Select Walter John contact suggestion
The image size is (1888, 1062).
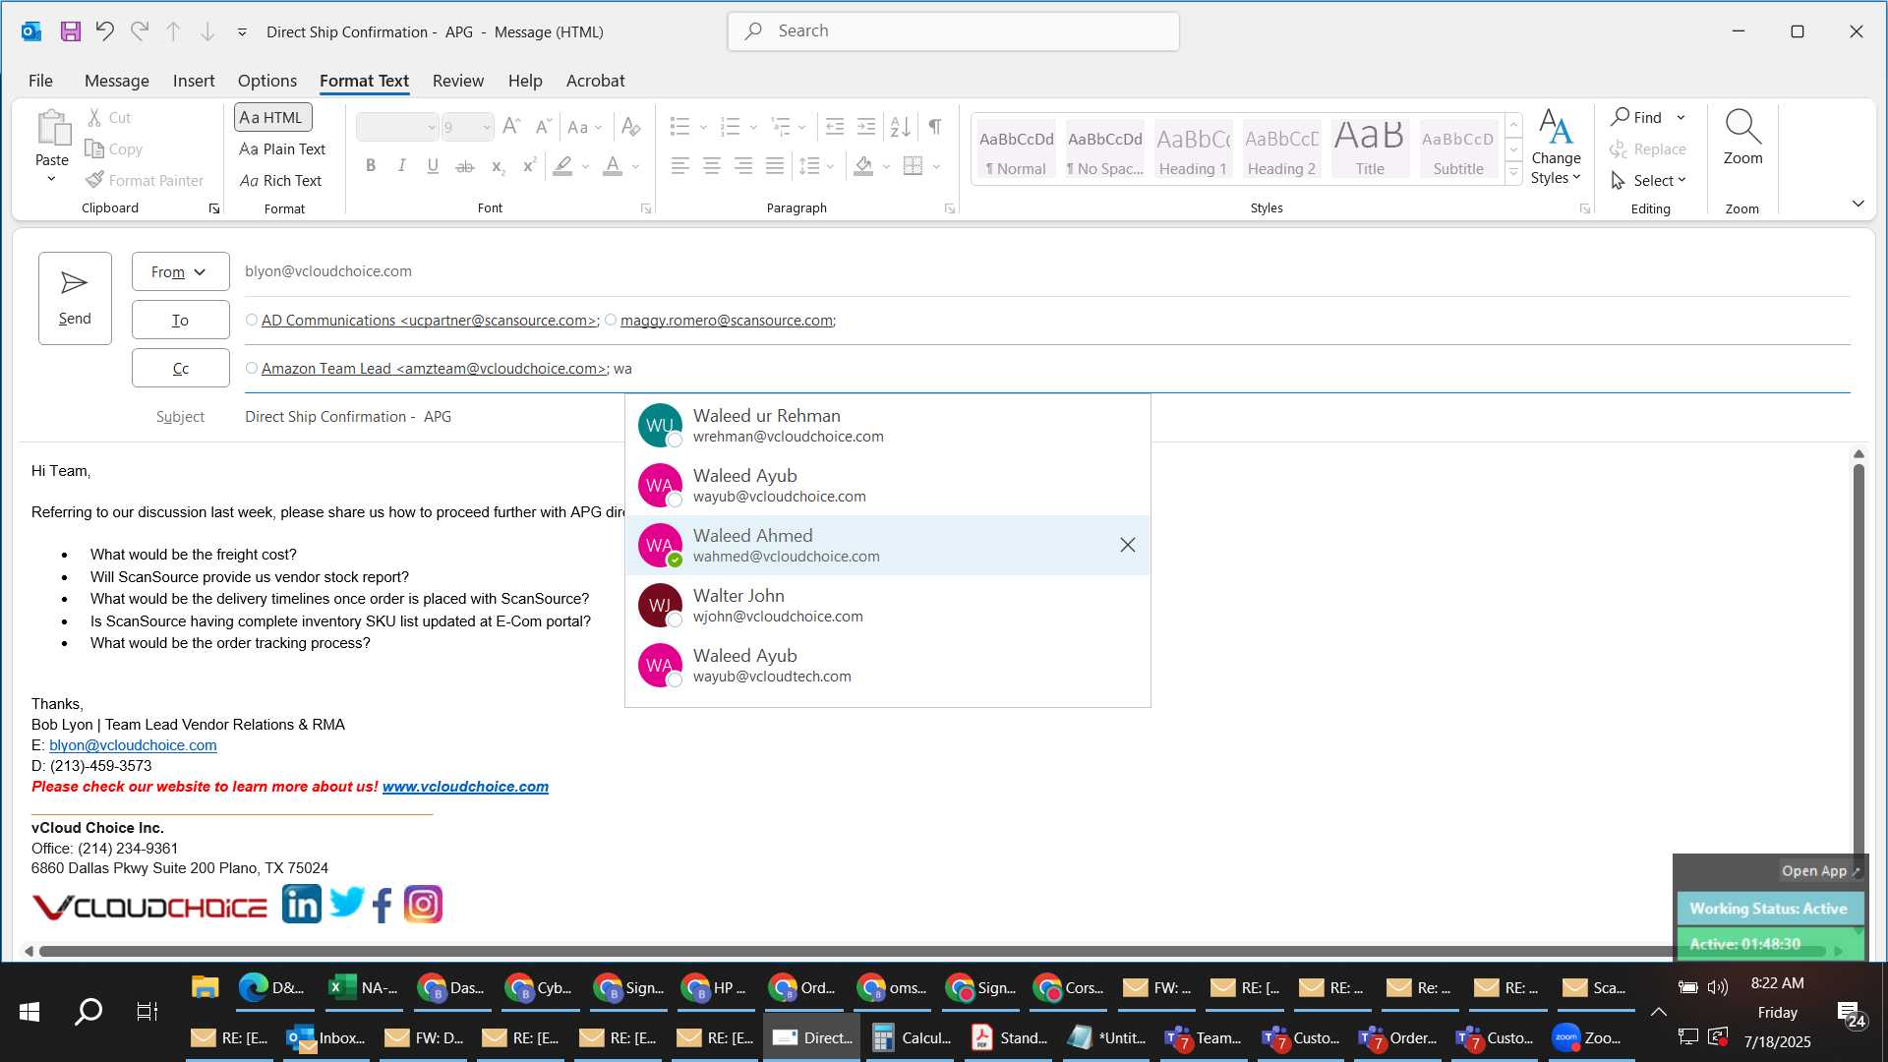[x=888, y=606]
